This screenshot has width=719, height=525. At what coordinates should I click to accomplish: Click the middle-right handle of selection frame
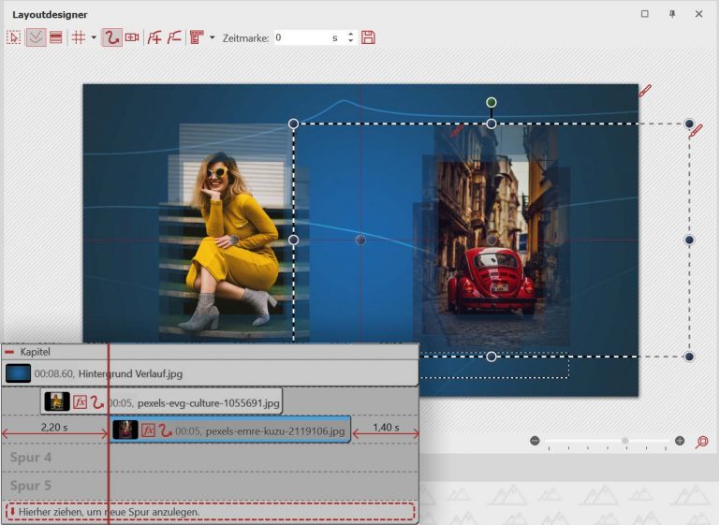689,240
